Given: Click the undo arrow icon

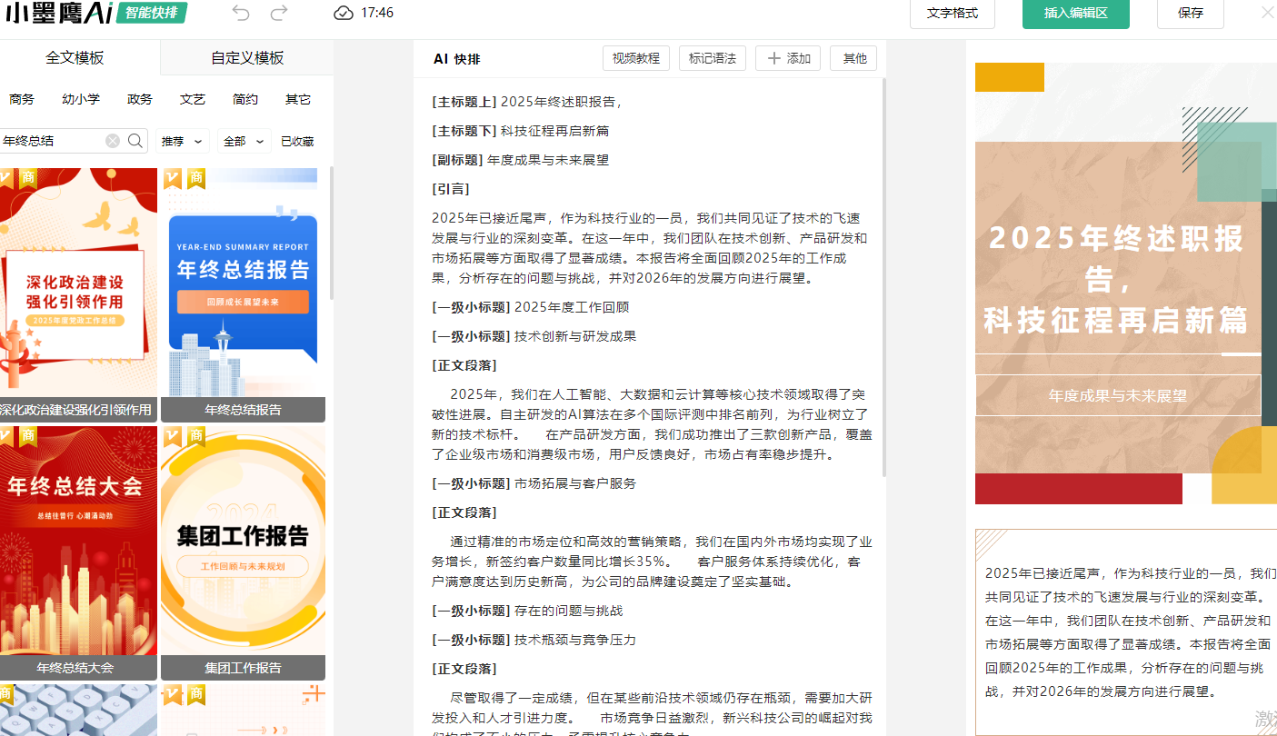Looking at the screenshot, I should [x=241, y=13].
